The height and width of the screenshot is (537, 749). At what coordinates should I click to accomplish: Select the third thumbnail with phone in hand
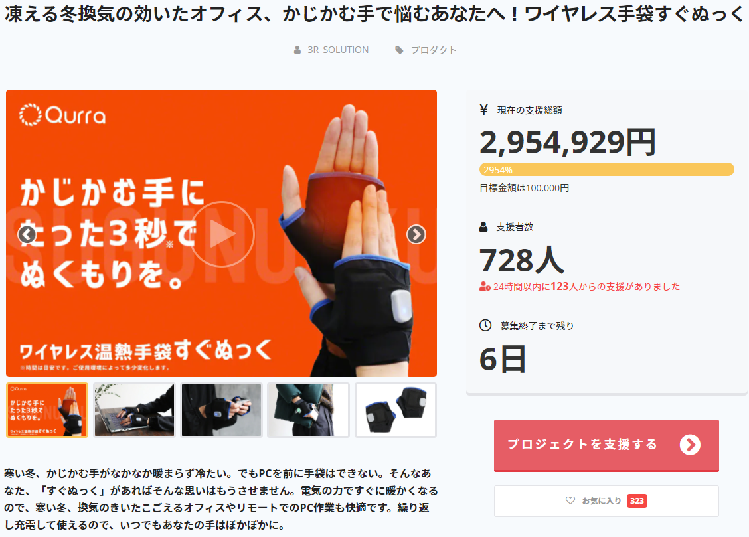coord(222,410)
